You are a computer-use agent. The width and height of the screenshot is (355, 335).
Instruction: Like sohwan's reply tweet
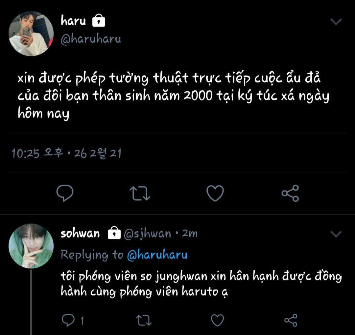[217, 320]
